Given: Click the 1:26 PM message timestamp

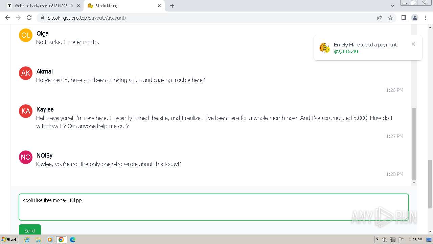Looking at the screenshot, I should [394, 90].
